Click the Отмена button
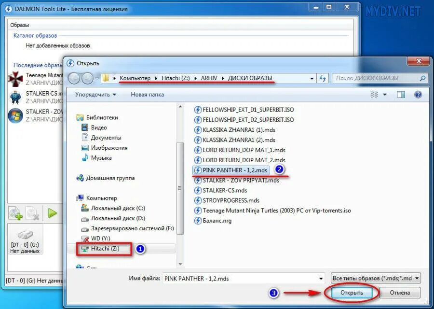Viewport: 434px width, 309px height. pyautogui.click(x=400, y=293)
